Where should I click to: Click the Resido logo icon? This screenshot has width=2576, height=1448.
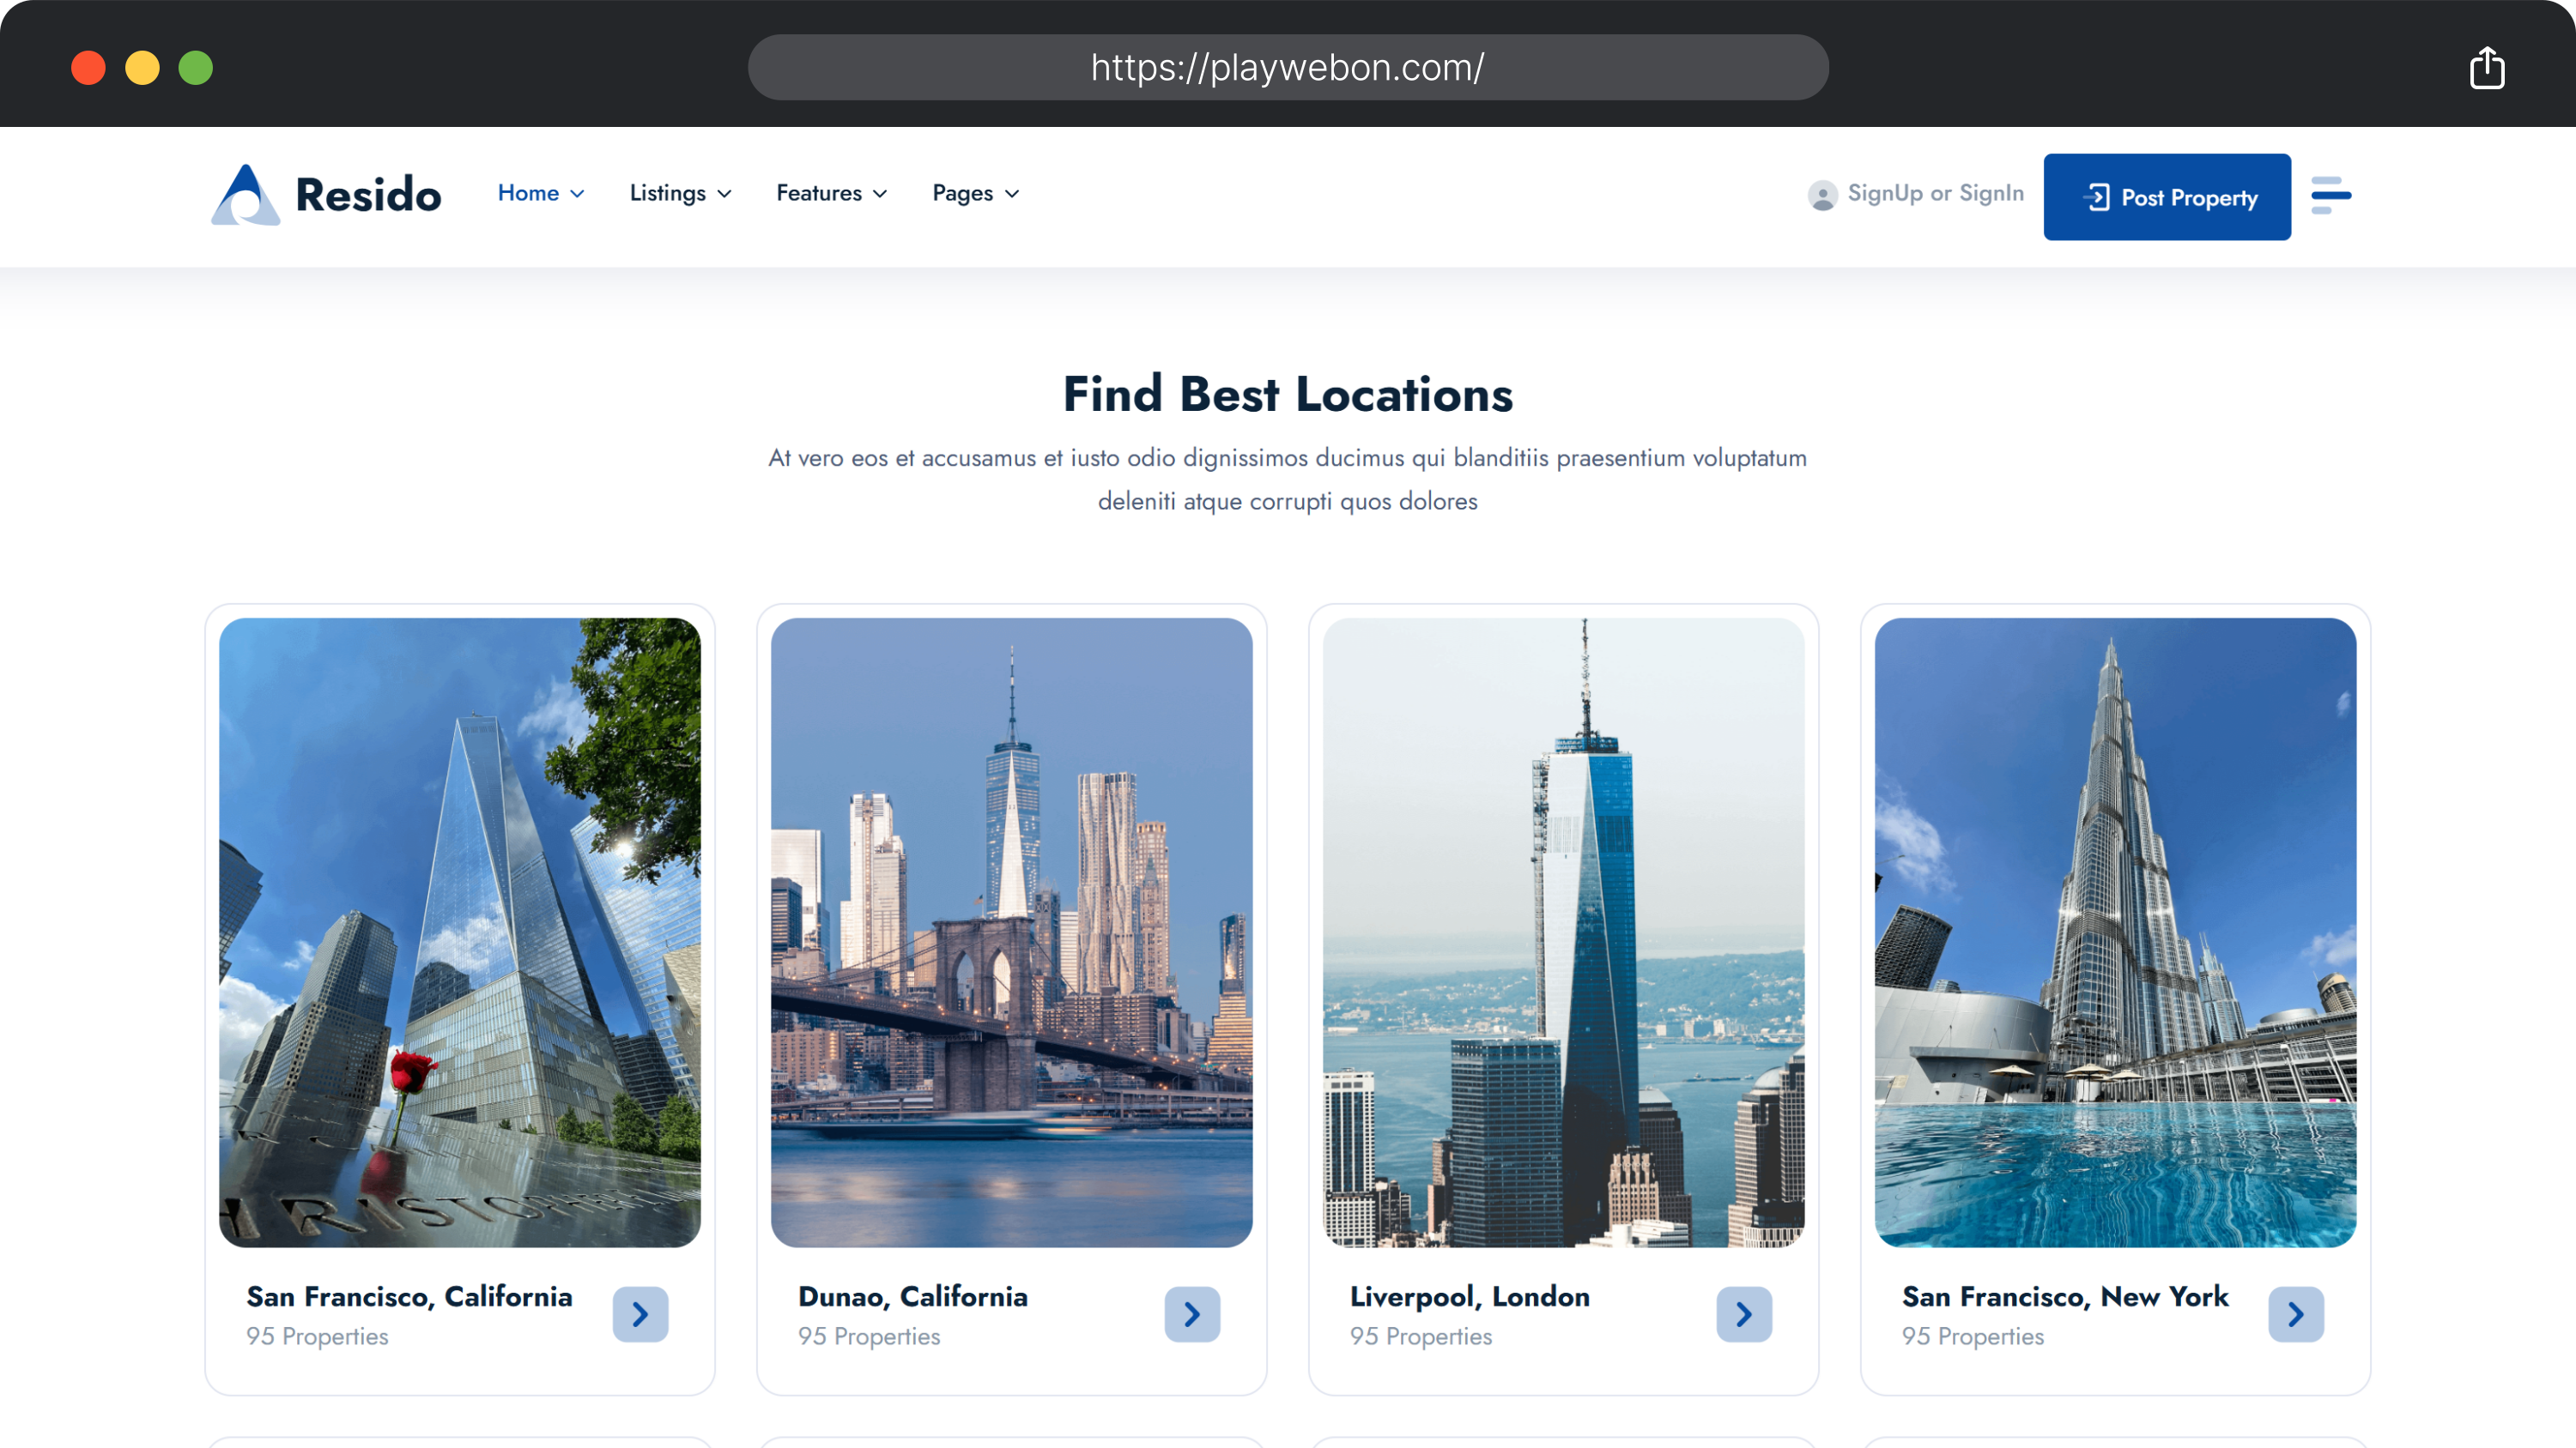pyautogui.click(x=246, y=195)
